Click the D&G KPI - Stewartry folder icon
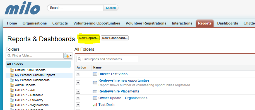The image size is (255, 110). tap(12, 100)
